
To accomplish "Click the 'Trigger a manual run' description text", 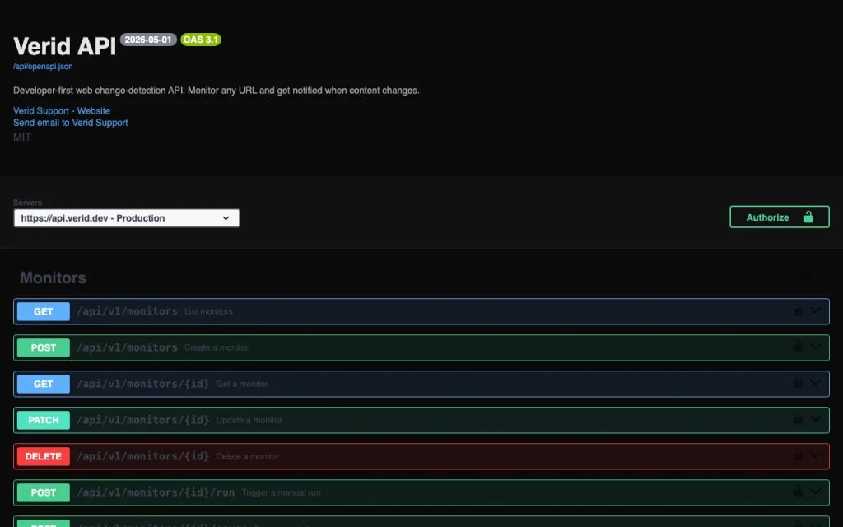I will [282, 492].
